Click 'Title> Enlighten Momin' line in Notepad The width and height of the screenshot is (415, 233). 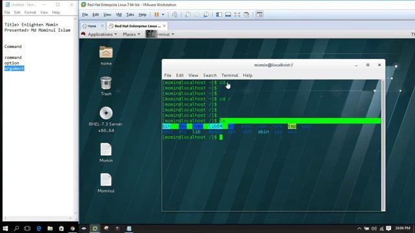point(31,25)
